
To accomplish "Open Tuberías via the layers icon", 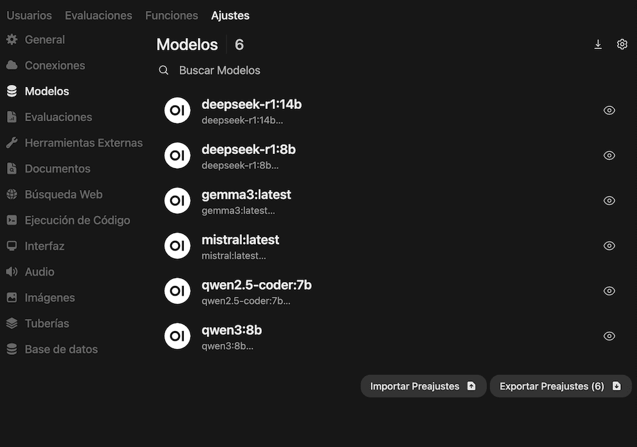I will 12,323.
